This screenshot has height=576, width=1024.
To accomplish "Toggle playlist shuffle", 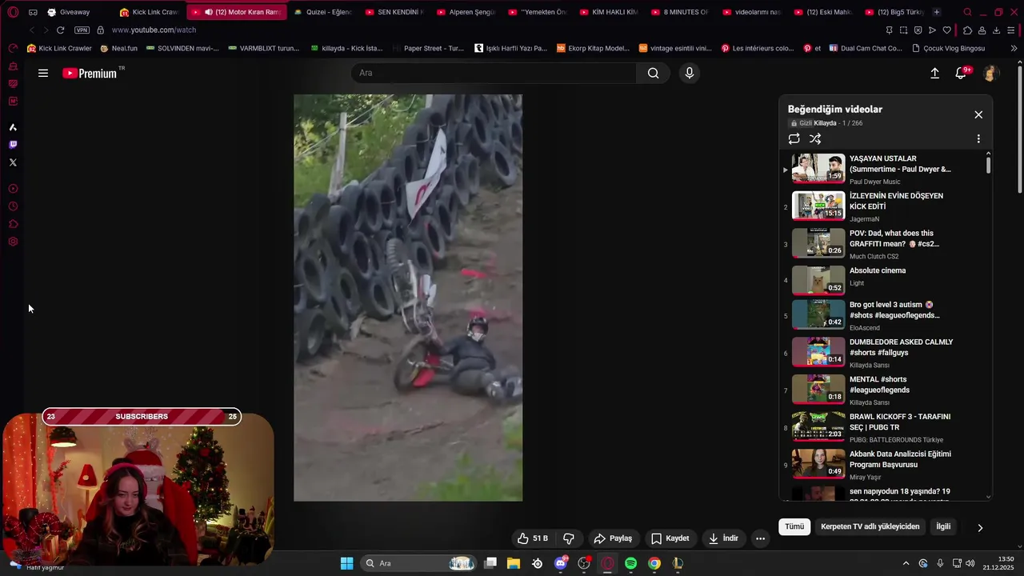I will point(815,138).
